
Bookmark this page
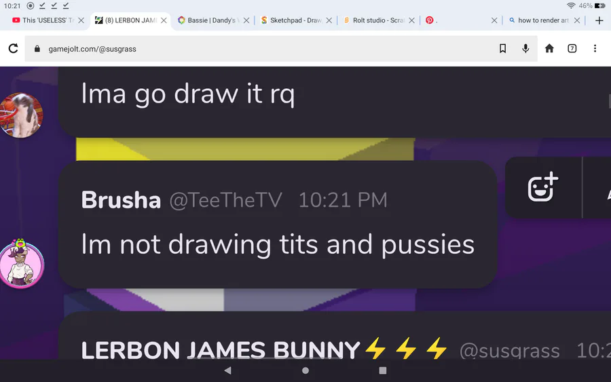pyautogui.click(x=502, y=48)
